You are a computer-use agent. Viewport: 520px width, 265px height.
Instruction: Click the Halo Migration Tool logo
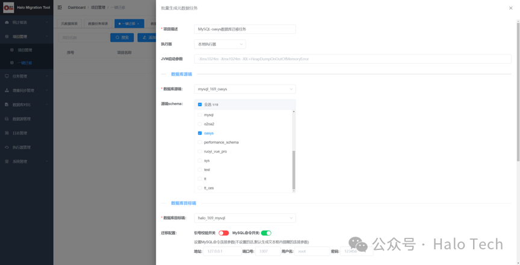[8, 7]
